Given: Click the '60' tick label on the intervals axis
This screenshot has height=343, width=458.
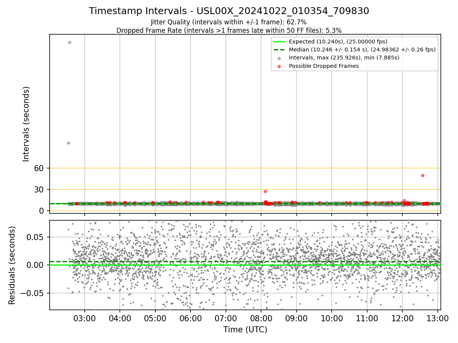Looking at the screenshot, I should click(x=40, y=168).
